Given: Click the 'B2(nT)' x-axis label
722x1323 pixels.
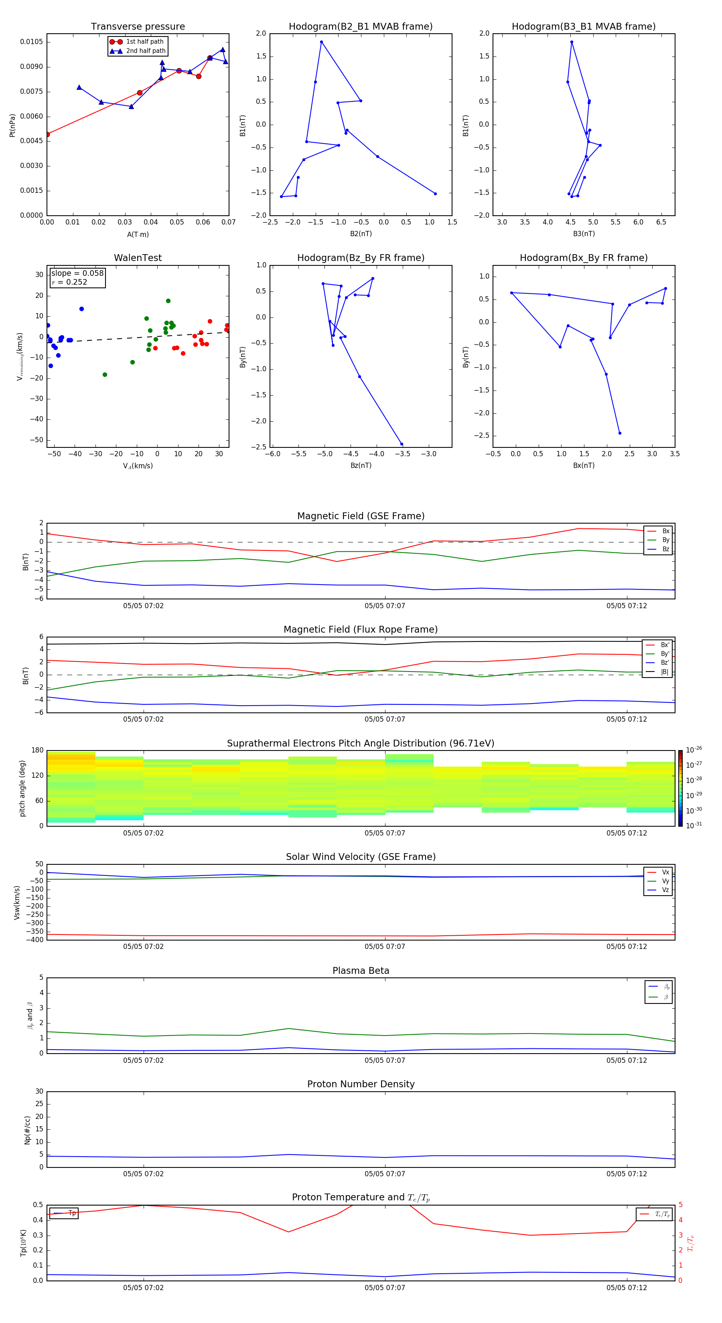Looking at the screenshot, I should pos(361,234).
